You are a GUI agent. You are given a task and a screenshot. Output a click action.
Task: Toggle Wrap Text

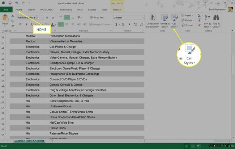coord(97,17)
